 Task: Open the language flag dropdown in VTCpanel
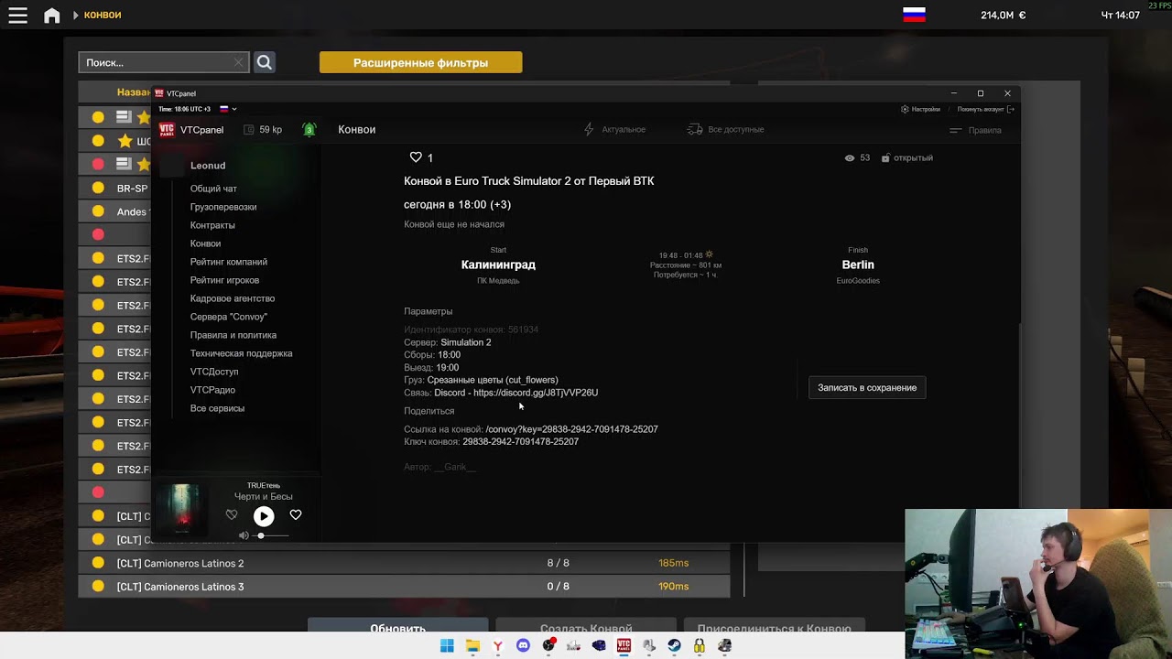pos(228,109)
